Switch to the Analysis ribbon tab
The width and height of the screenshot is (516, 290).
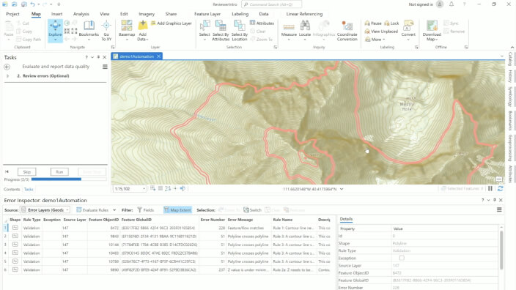point(81,14)
